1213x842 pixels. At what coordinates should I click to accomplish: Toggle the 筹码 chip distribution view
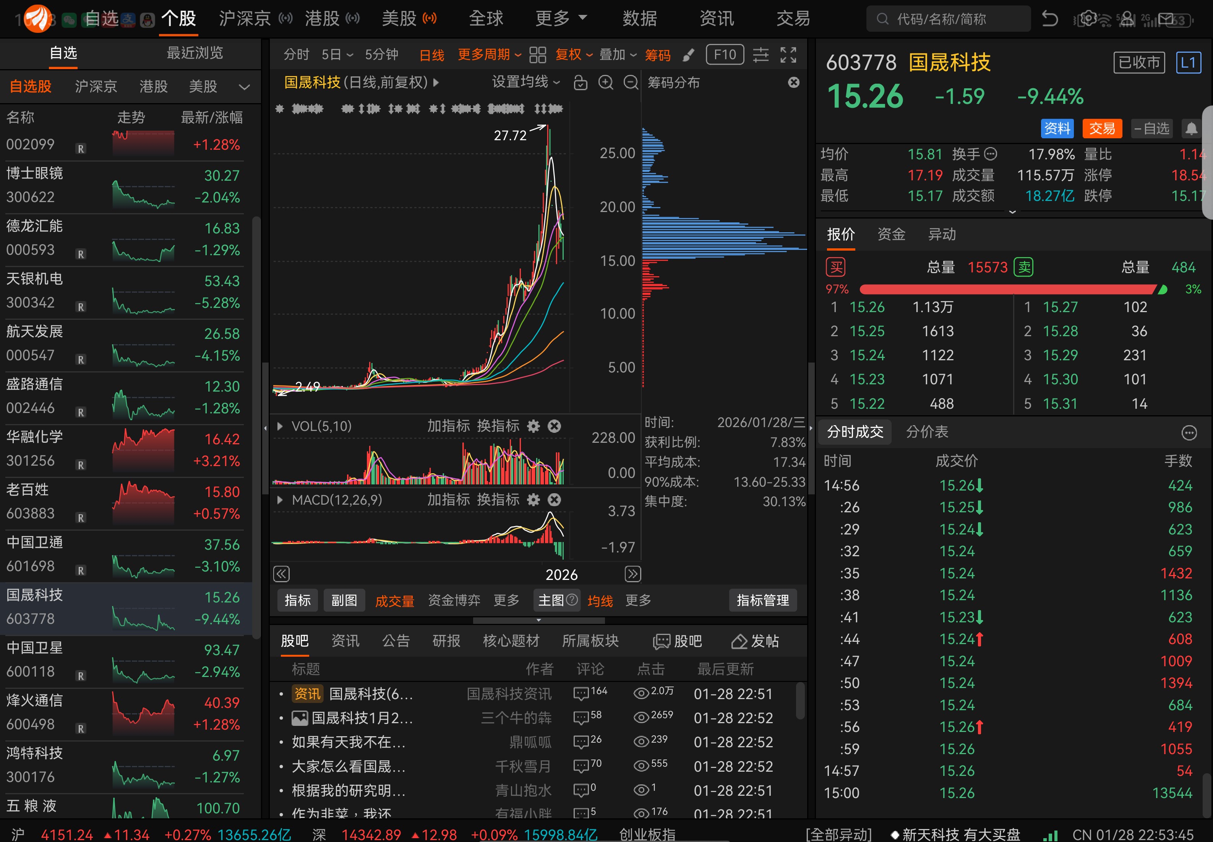657,55
